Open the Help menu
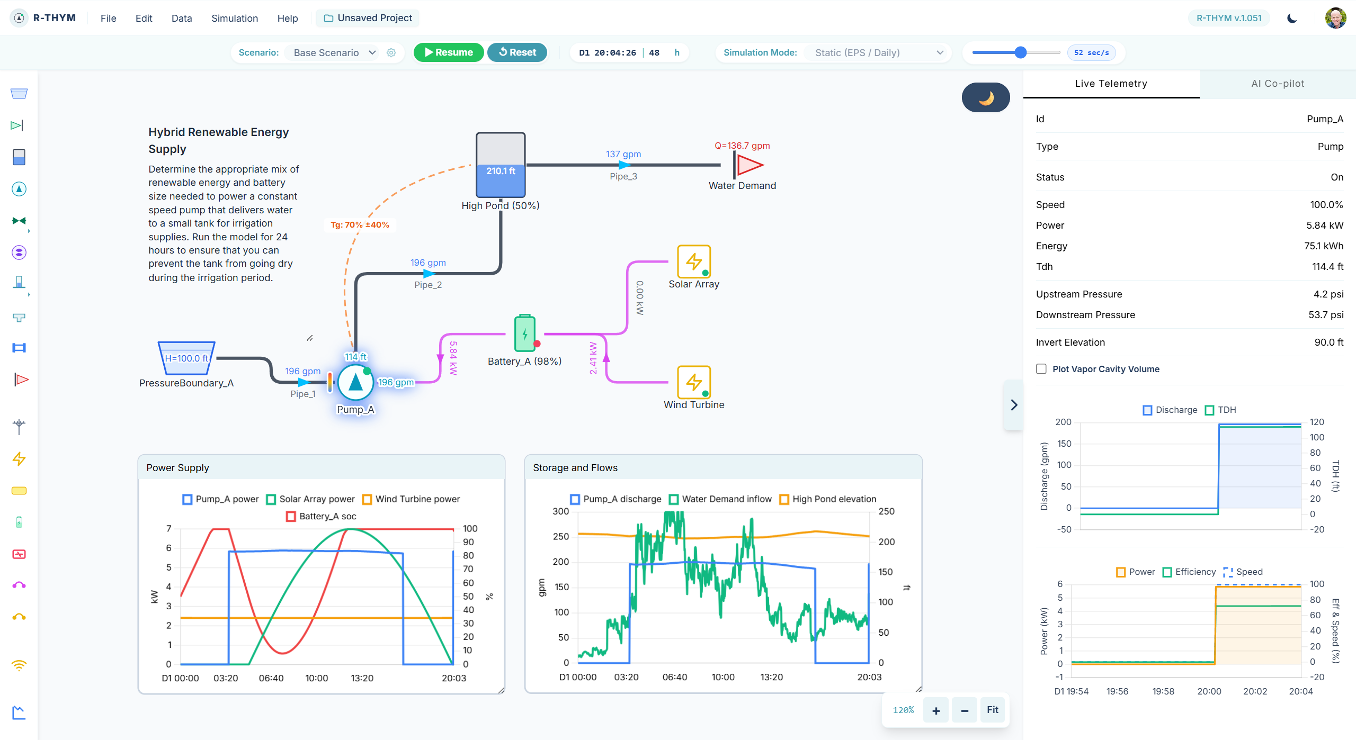 (x=288, y=18)
